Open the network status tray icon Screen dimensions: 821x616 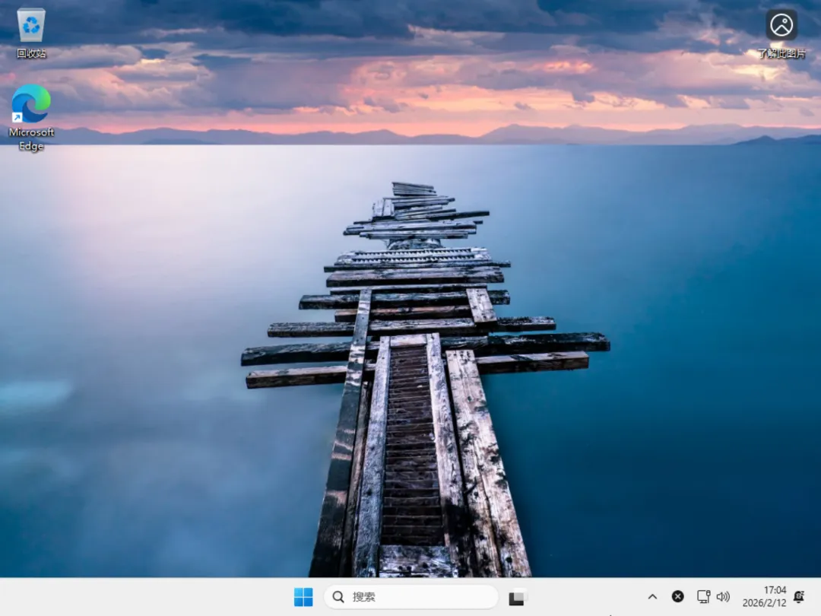click(703, 597)
